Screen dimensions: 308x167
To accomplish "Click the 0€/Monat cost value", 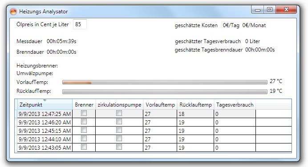I will pos(254,25).
